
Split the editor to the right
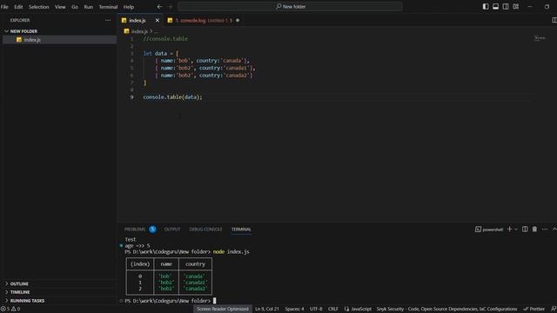(x=554, y=20)
